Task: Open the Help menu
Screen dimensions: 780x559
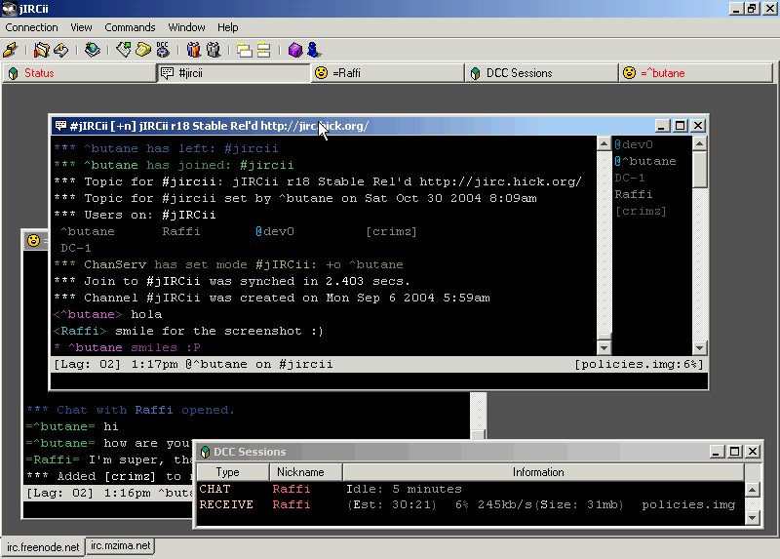Action: [x=228, y=27]
